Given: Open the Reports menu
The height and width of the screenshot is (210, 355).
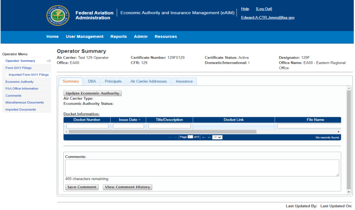Looking at the screenshot, I should [118, 37].
